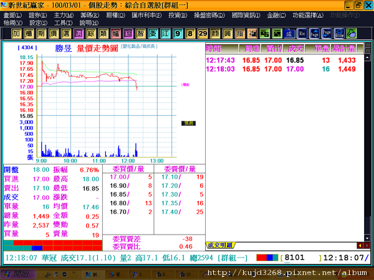The image size is (374, 280).
Task: Click the 預測 button beside the chart
Action: 188,123
